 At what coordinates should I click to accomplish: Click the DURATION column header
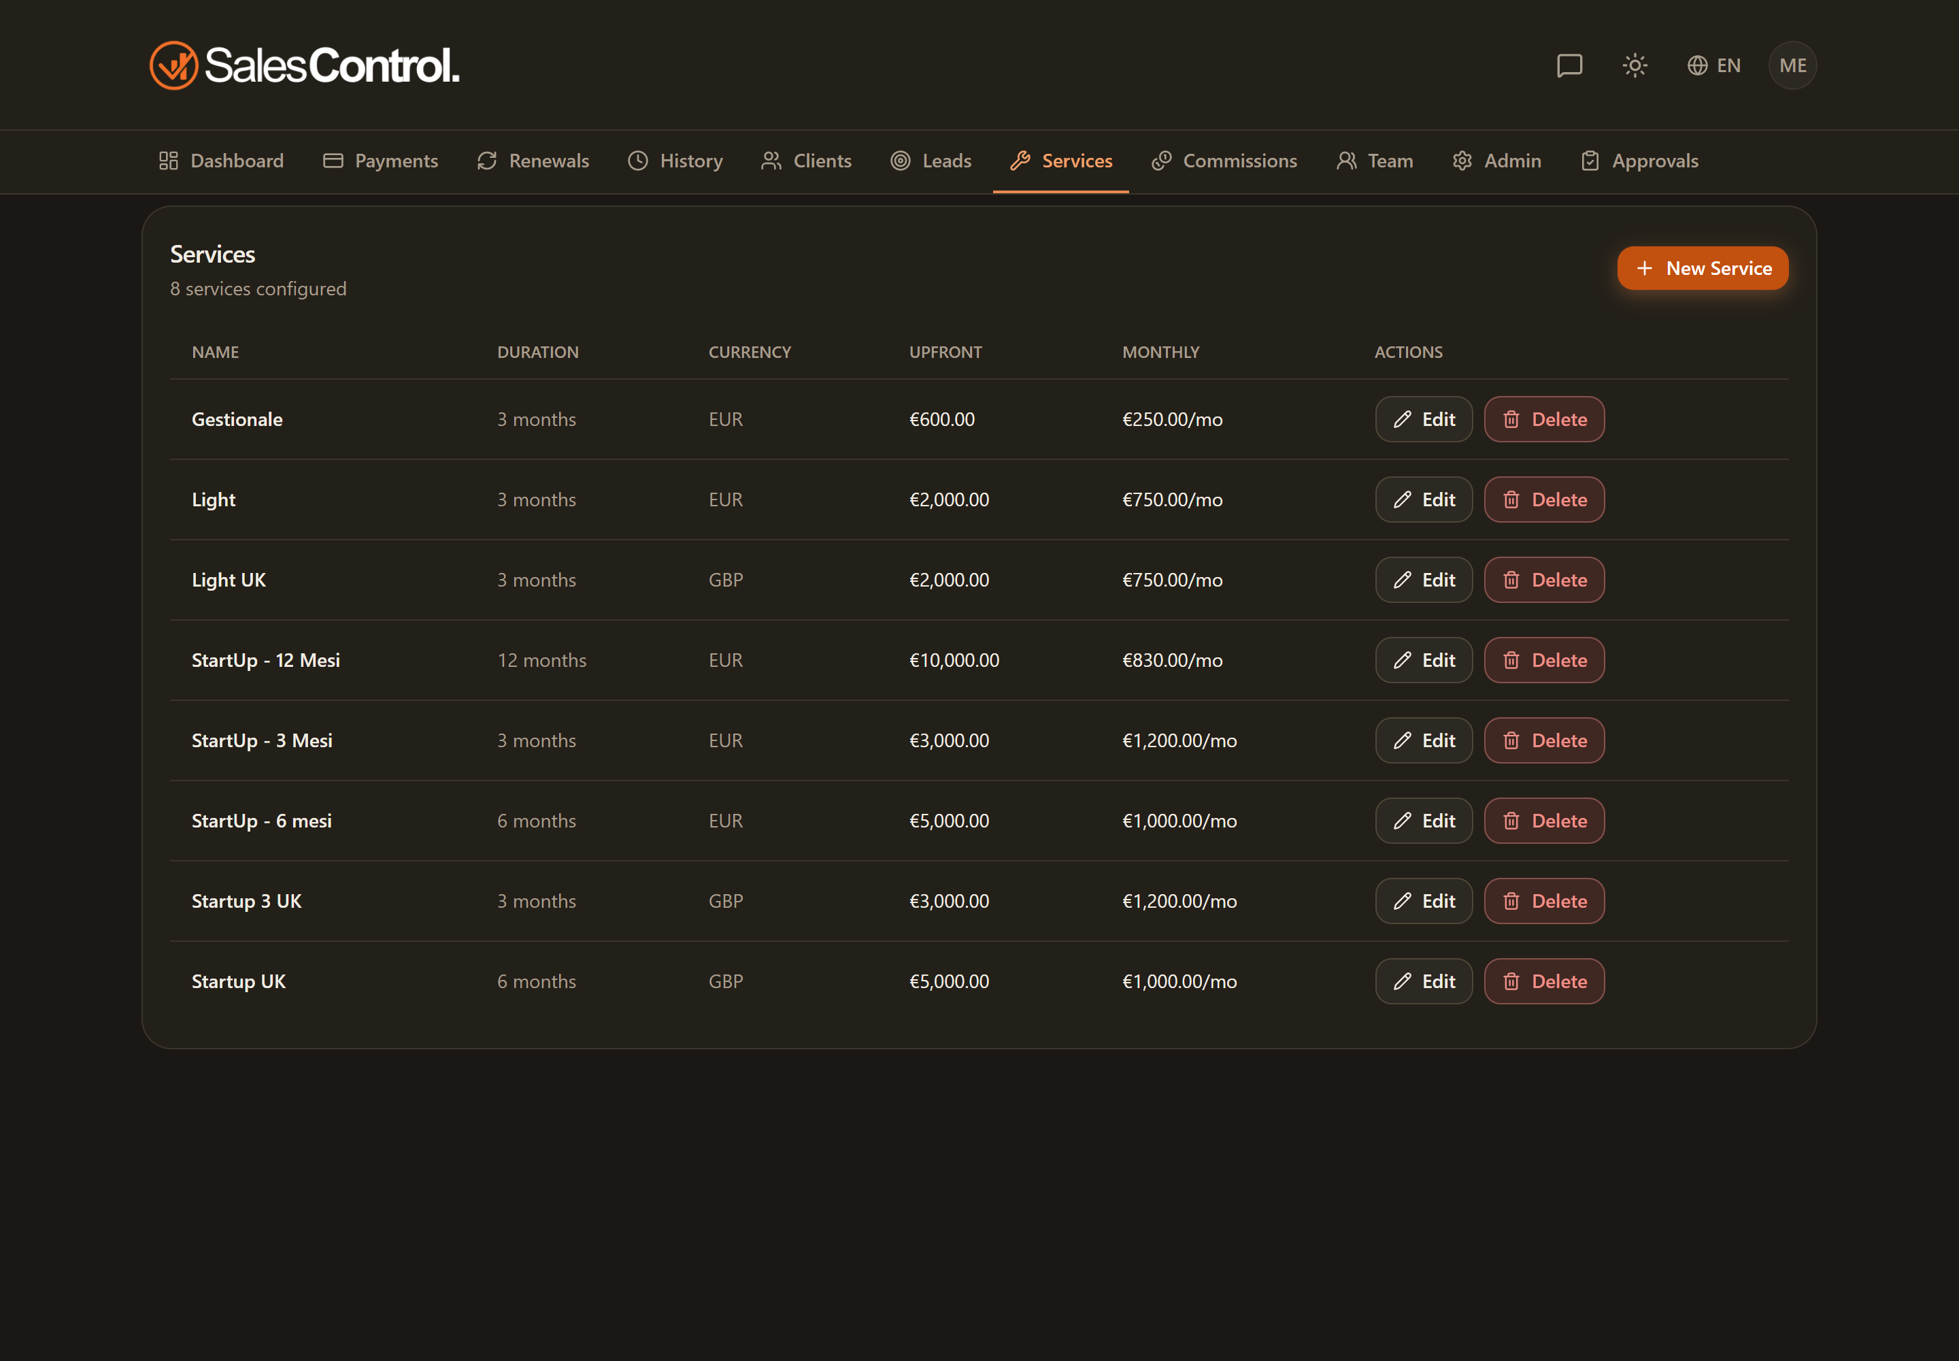click(538, 352)
